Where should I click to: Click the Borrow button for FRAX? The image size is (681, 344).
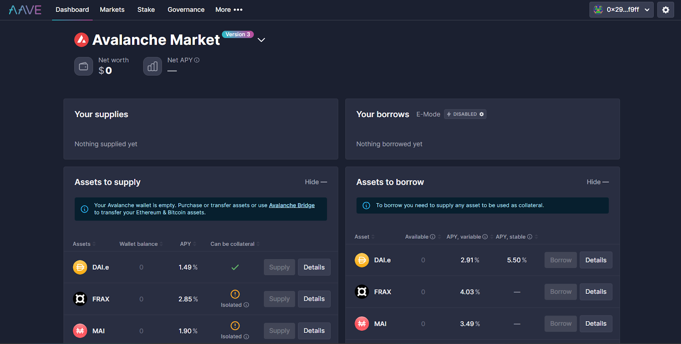click(561, 292)
